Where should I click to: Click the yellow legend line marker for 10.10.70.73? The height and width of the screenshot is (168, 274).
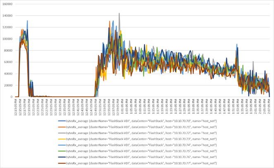[62, 139]
